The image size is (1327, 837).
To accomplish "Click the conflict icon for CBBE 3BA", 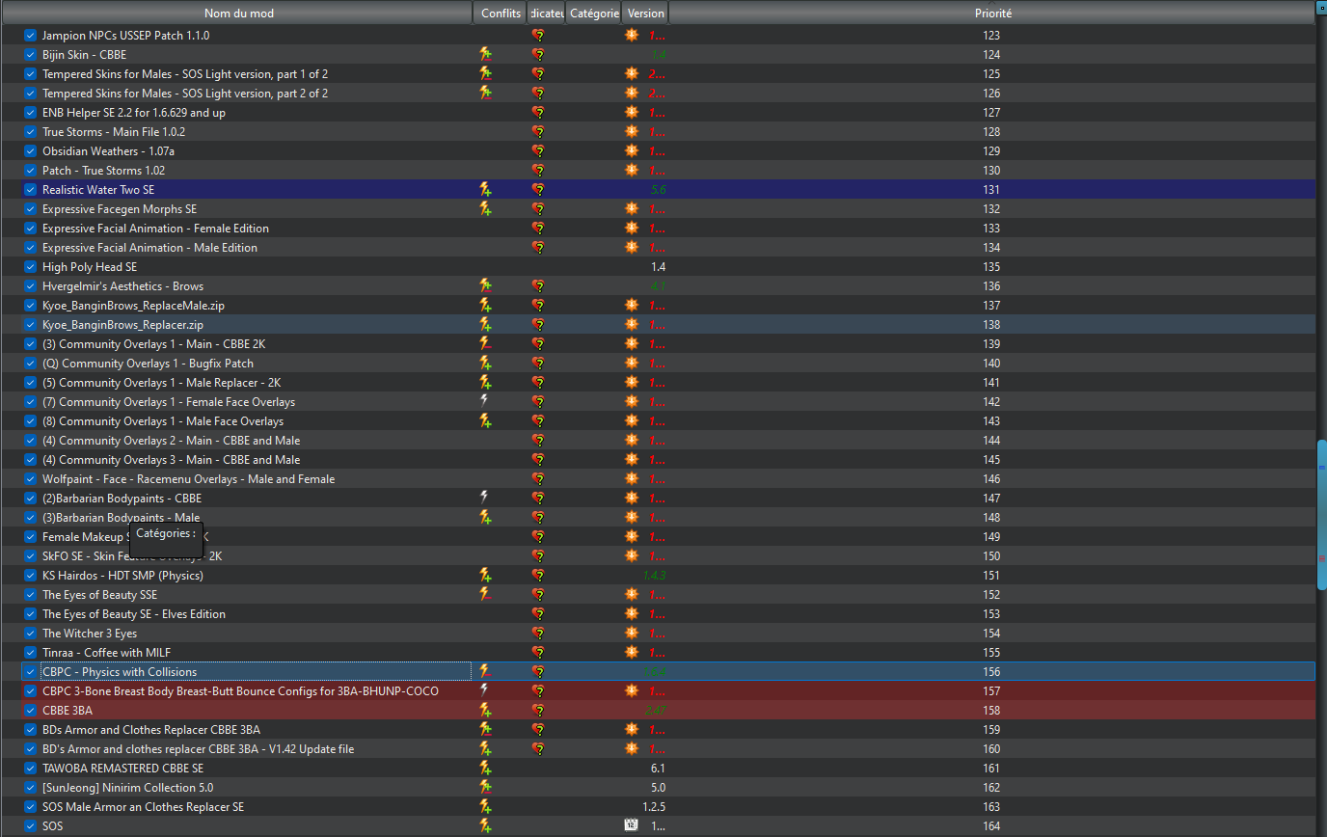I will (486, 711).
